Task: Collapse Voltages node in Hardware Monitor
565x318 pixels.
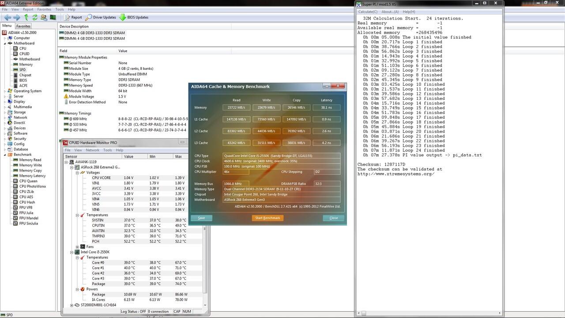Action: [x=77, y=173]
